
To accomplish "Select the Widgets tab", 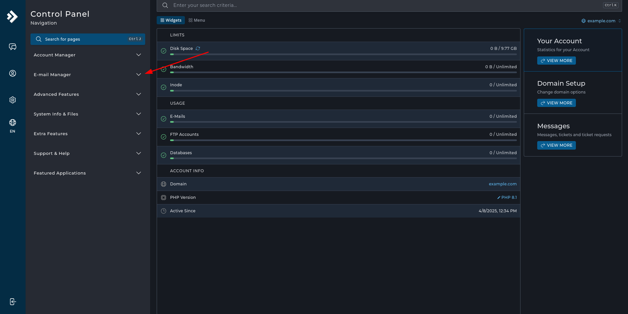I will click(170, 20).
